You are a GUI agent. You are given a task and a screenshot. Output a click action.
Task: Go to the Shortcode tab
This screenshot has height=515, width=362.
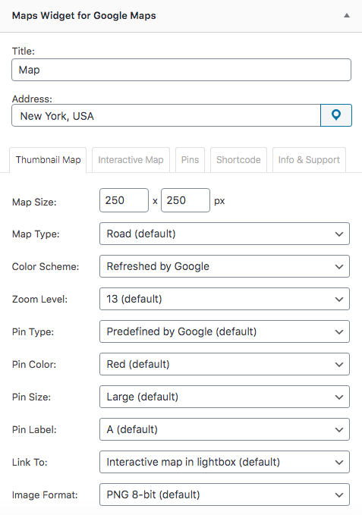tap(238, 160)
